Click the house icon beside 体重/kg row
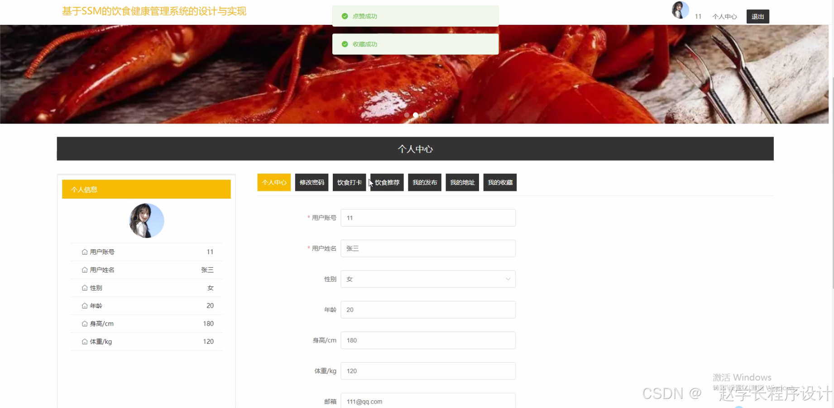Image resolution: width=834 pixels, height=408 pixels. (x=84, y=342)
